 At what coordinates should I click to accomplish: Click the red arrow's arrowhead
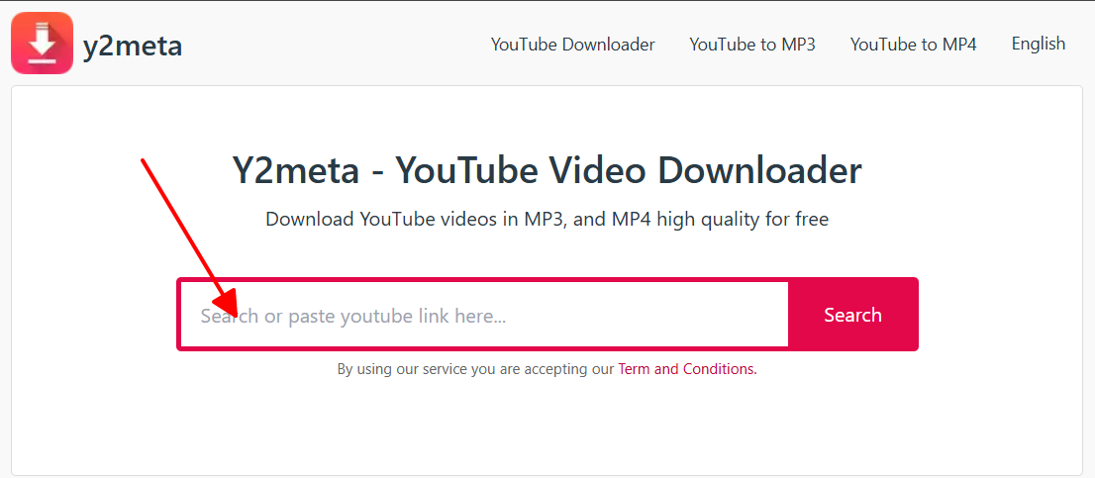[224, 306]
